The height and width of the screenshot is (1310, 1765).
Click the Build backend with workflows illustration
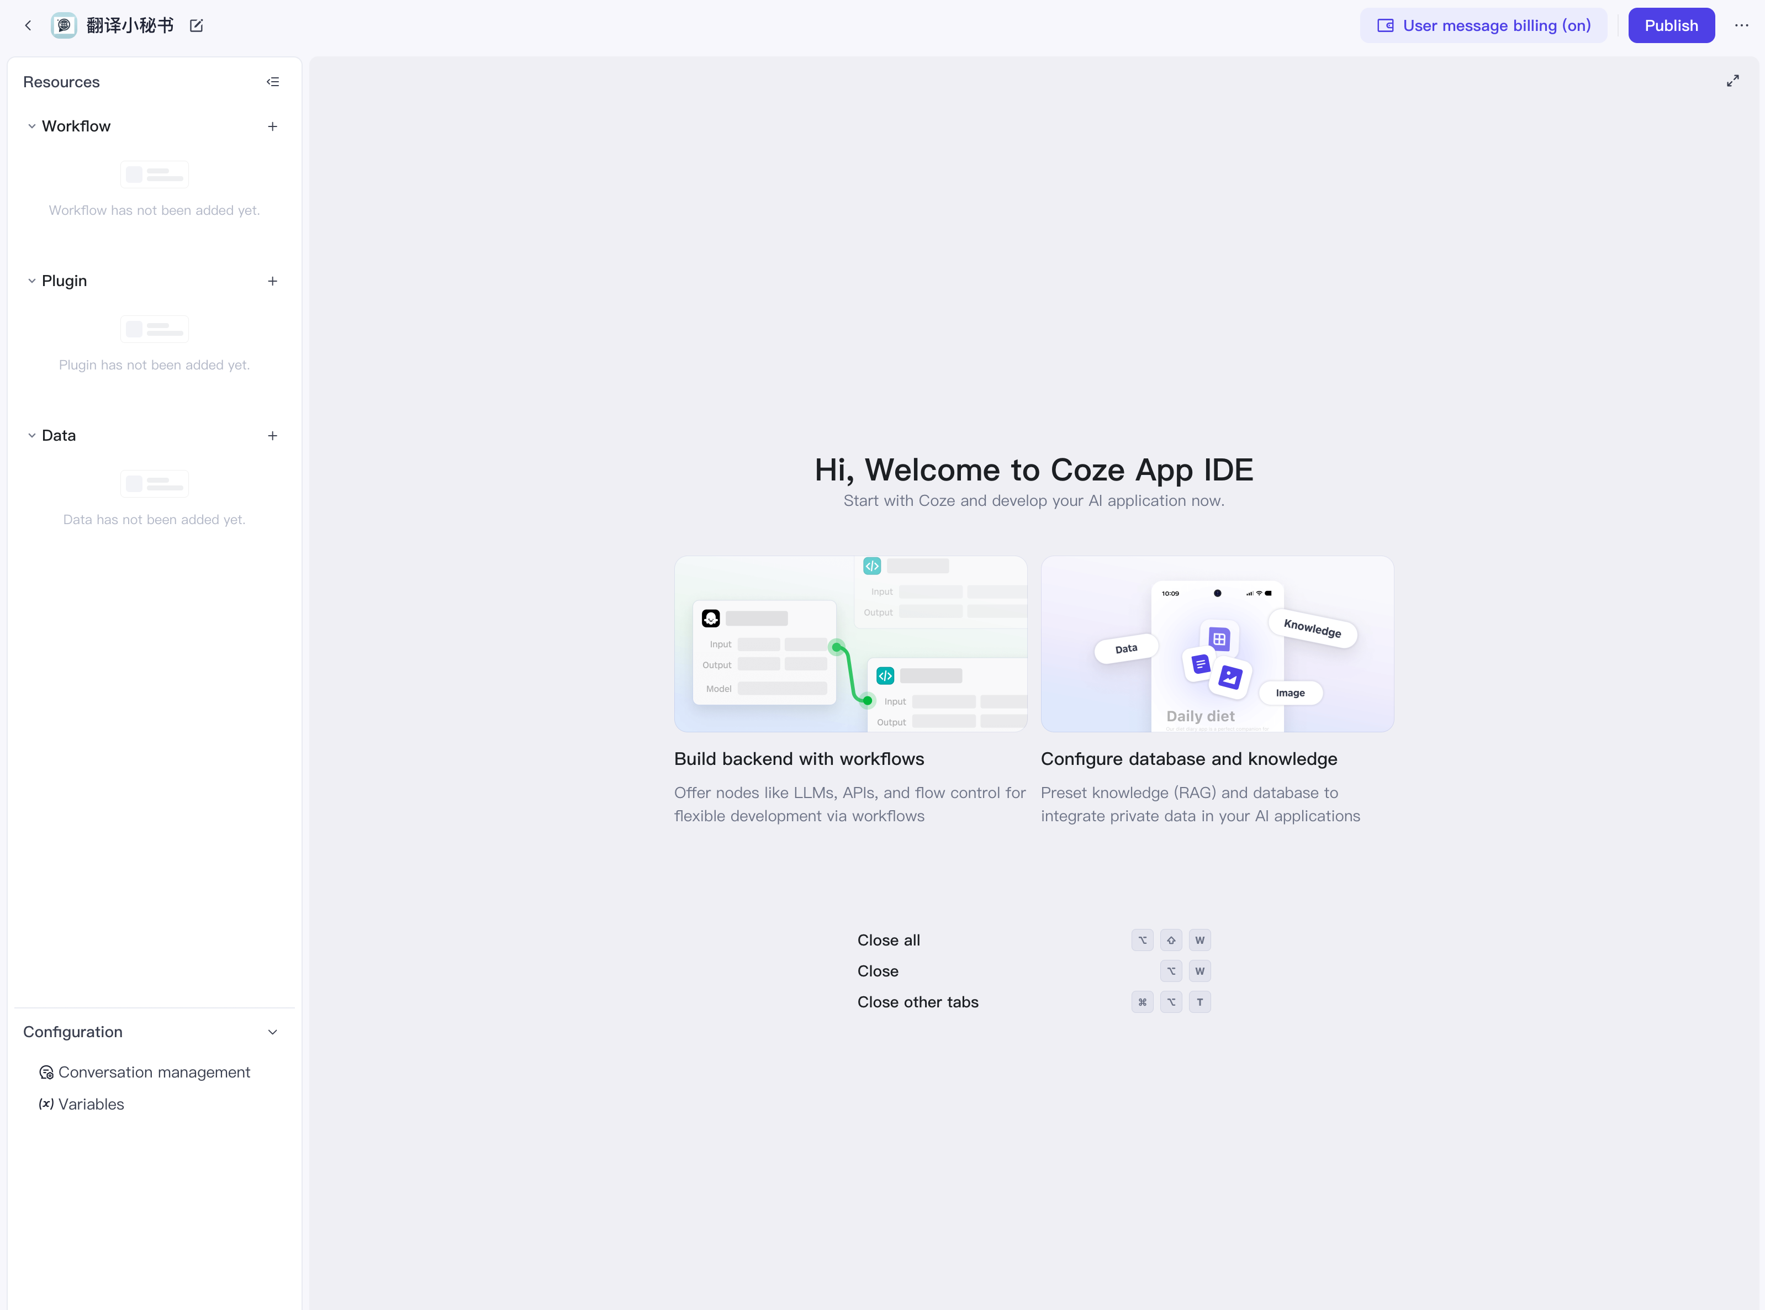pyautogui.click(x=851, y=644)
